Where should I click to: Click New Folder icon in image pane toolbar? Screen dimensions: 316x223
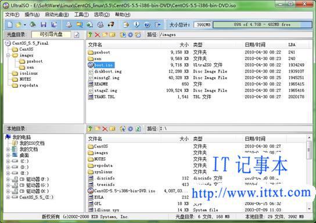[105, 35]
